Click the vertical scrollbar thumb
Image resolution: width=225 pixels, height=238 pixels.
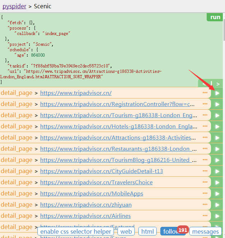pos(224,30)
